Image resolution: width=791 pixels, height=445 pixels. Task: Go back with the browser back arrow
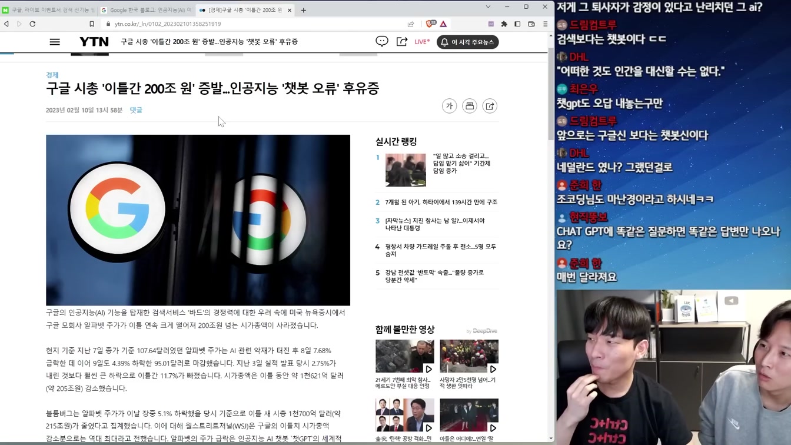click(x=6, y=24)
